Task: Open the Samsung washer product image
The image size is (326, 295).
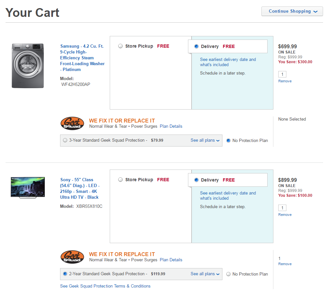Action: [x=28, y=65]
